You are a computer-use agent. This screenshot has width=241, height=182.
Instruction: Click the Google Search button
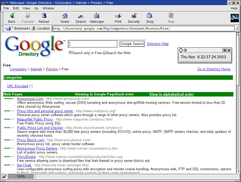[x=132, y=44]
